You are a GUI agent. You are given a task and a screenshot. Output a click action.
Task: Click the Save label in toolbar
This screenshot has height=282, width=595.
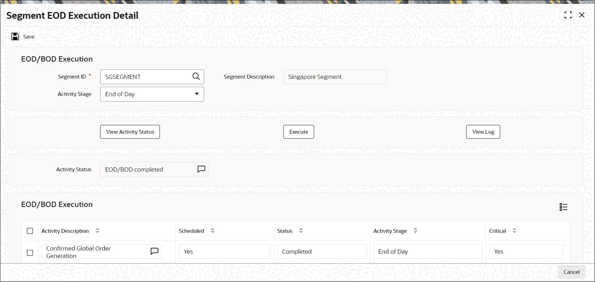click(29, 36)
